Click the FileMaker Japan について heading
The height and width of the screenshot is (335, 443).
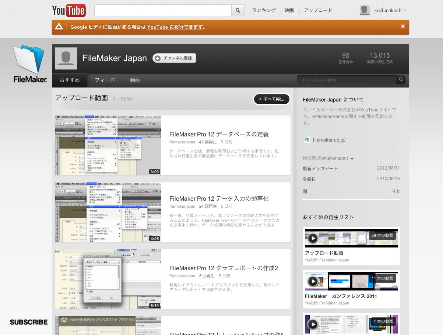click(333, 99)
